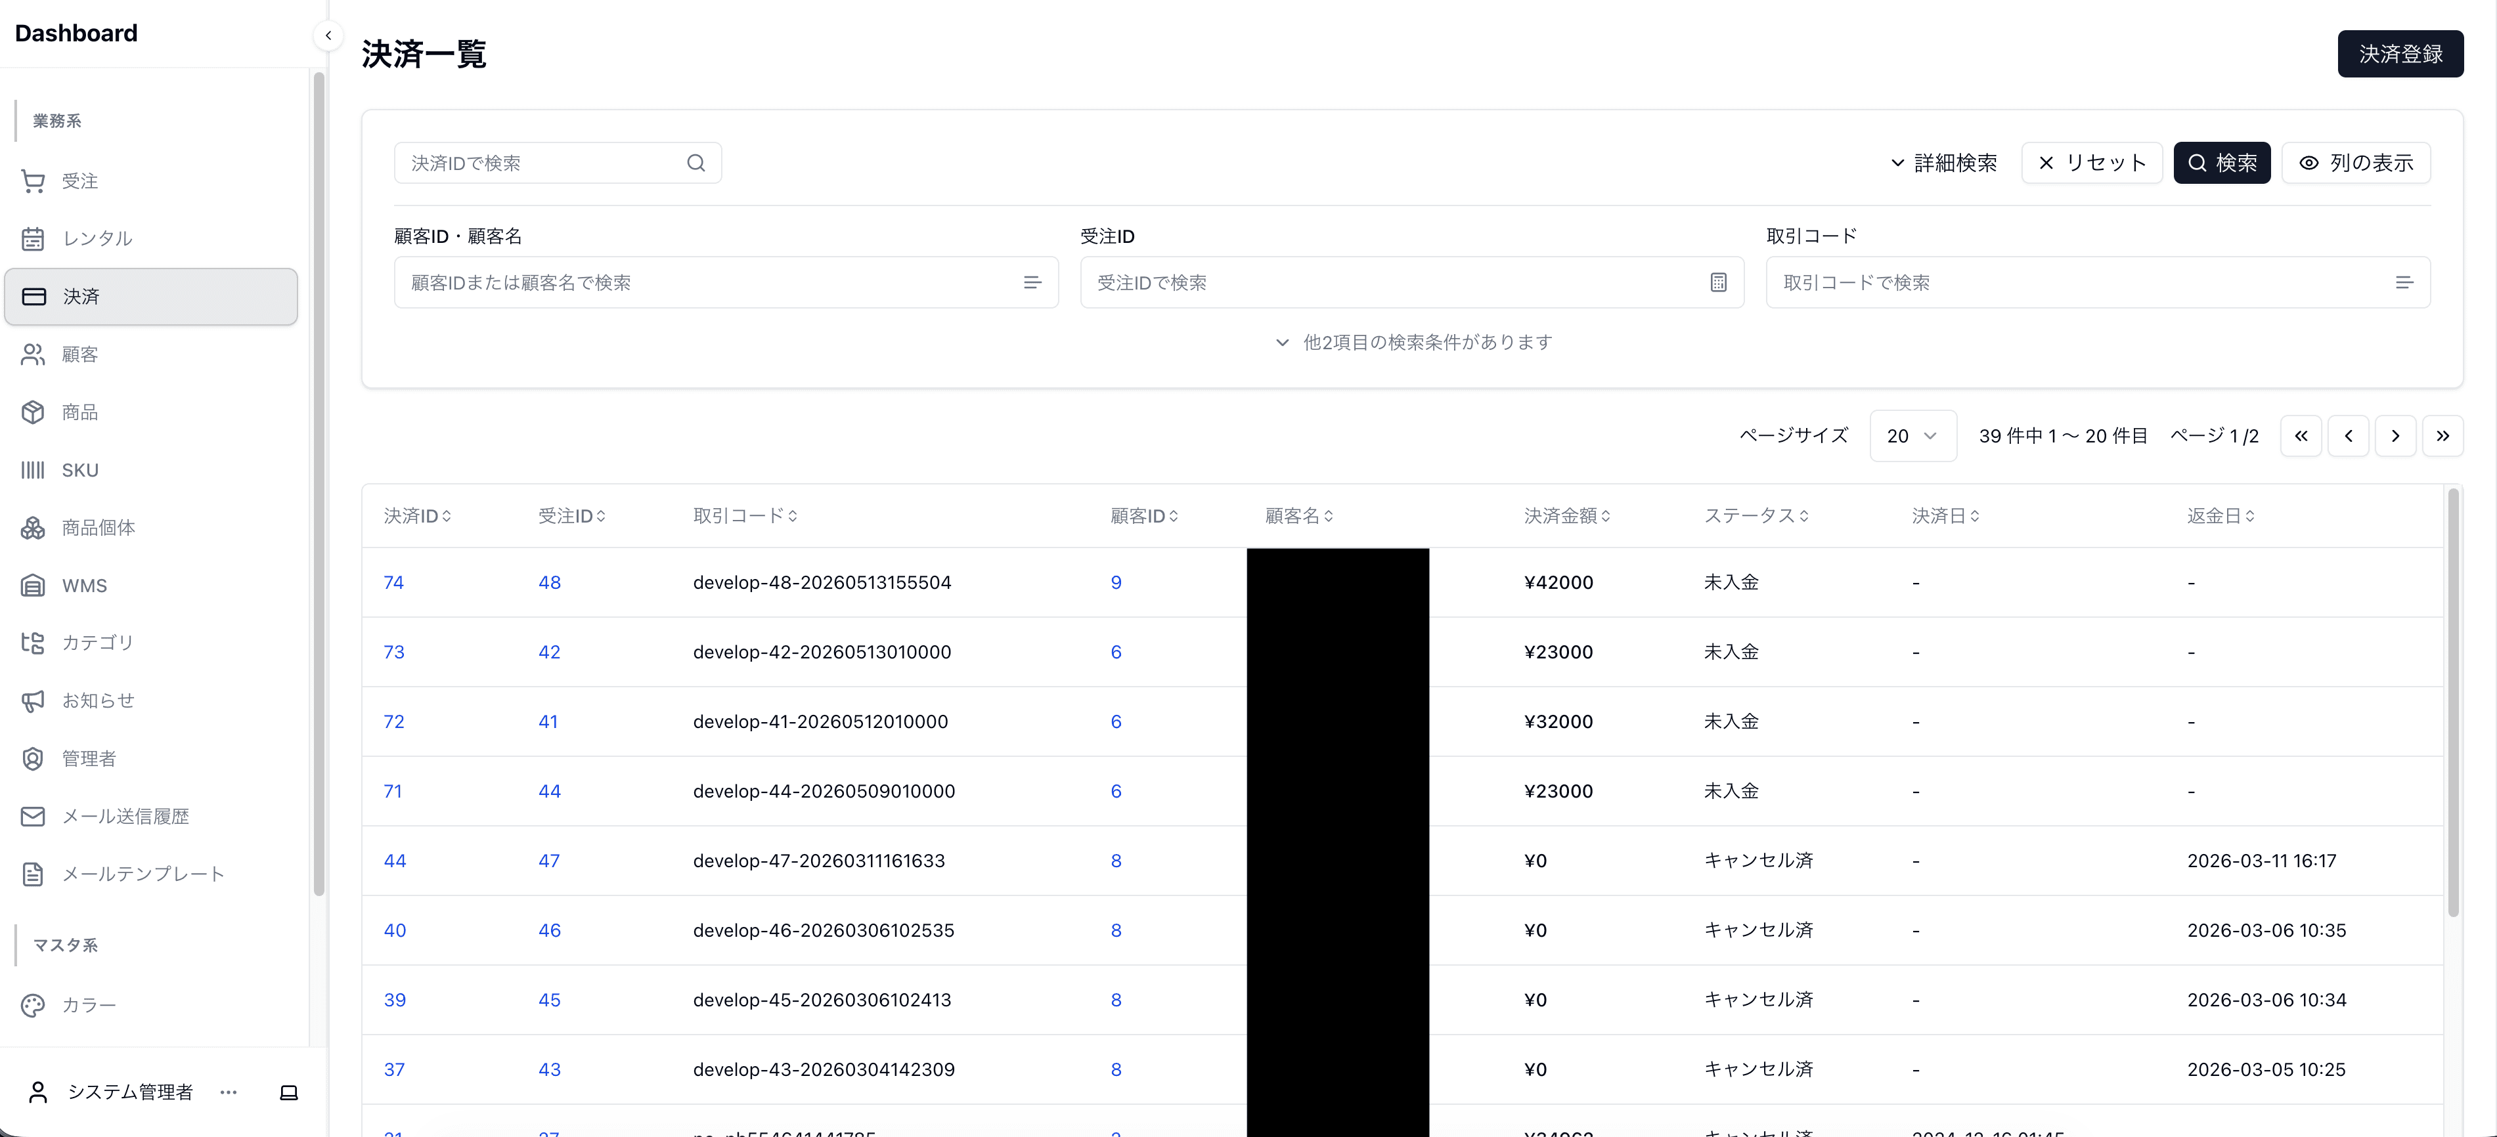2497x1137 pixels.
Task: Open the 受注 menu item
Action: click(151, 181)
